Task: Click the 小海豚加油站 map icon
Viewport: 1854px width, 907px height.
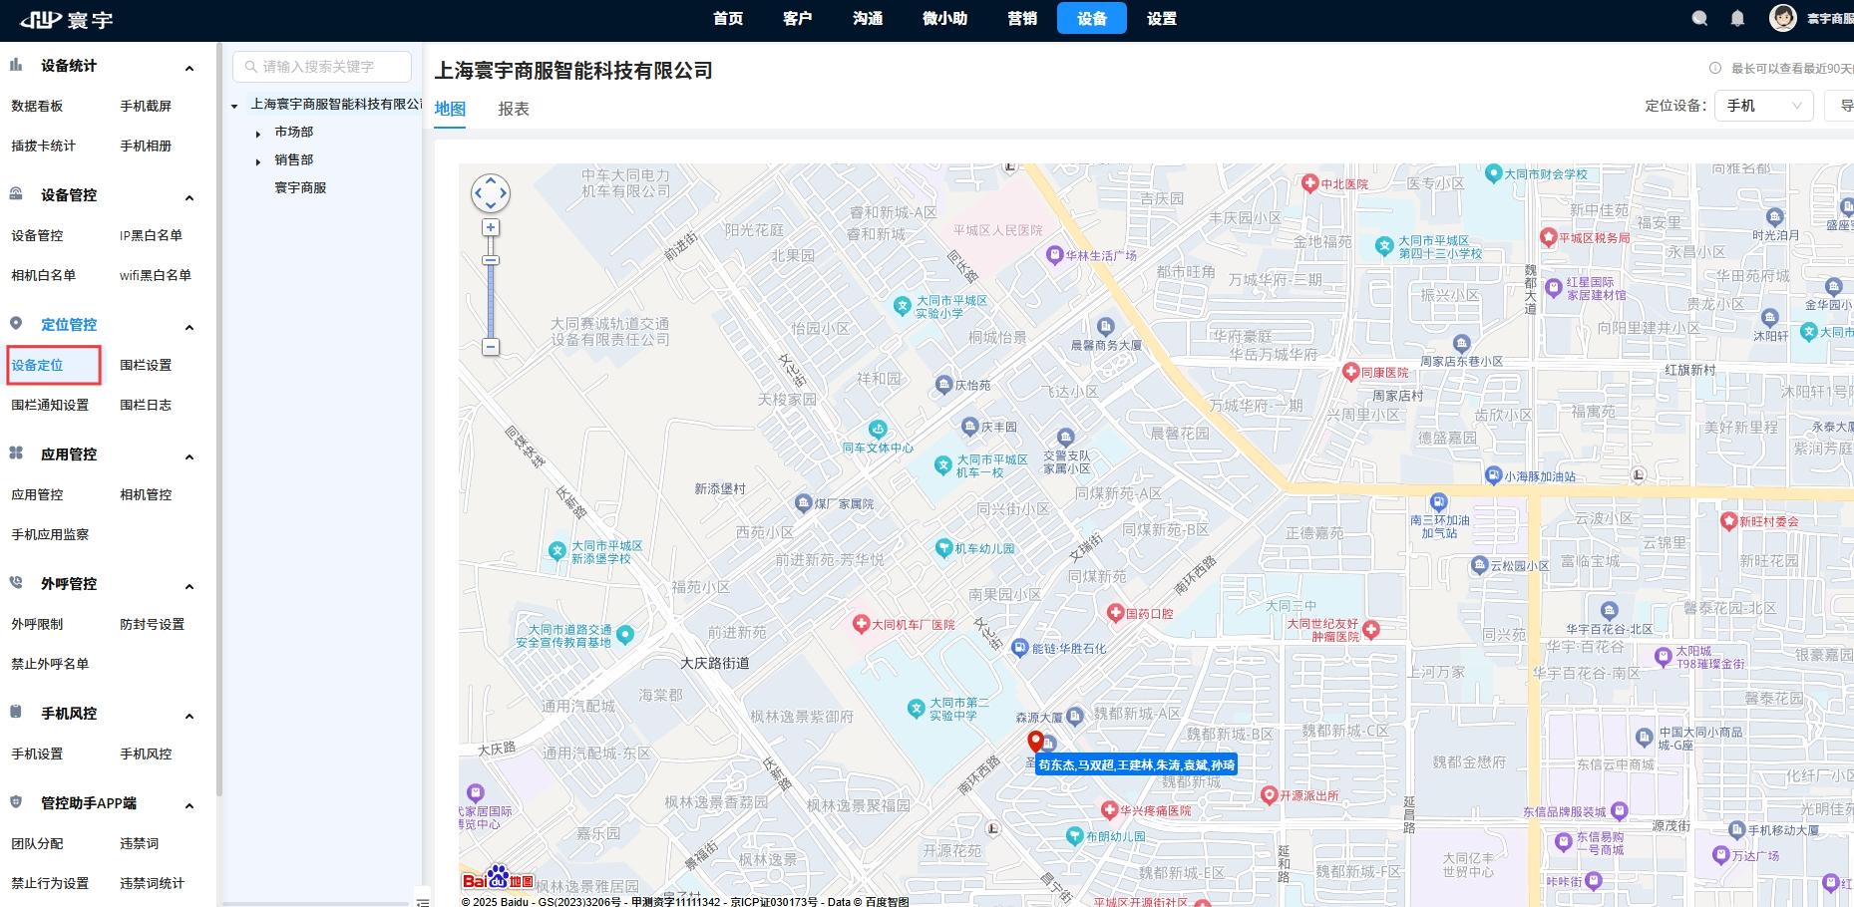Action: click(1493, 476)
